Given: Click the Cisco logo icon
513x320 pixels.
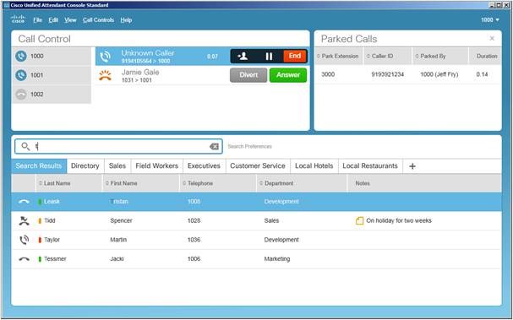Looking at the screenshot, I should [x=19, y=19].
